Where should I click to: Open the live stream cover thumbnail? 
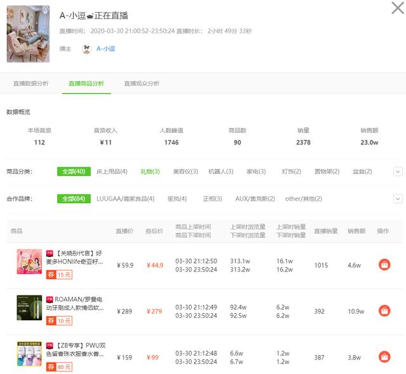pyautogui.click(x=28, y=34)
